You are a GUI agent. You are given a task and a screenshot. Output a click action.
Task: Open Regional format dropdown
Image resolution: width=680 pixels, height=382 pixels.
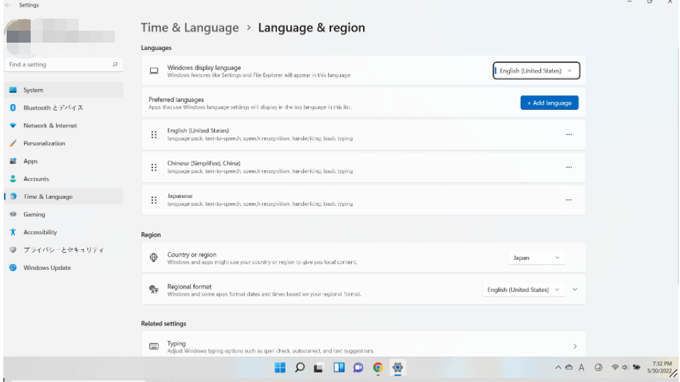point(523,290)
